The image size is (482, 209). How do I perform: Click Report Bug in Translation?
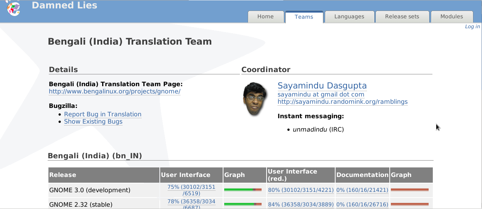pyautogui.click(x=103, y=114)
